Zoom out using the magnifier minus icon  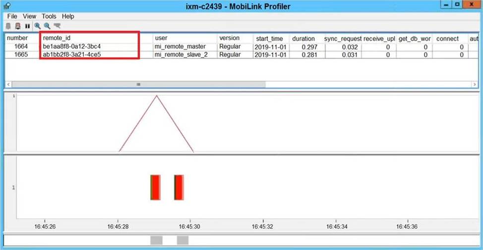47,26
